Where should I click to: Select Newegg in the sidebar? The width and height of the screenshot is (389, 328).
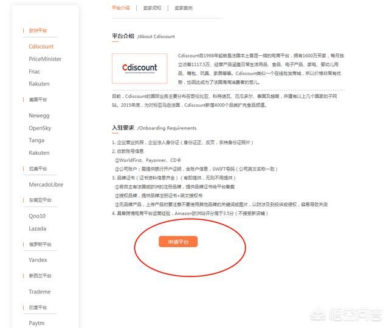click(x=39, y=115)
